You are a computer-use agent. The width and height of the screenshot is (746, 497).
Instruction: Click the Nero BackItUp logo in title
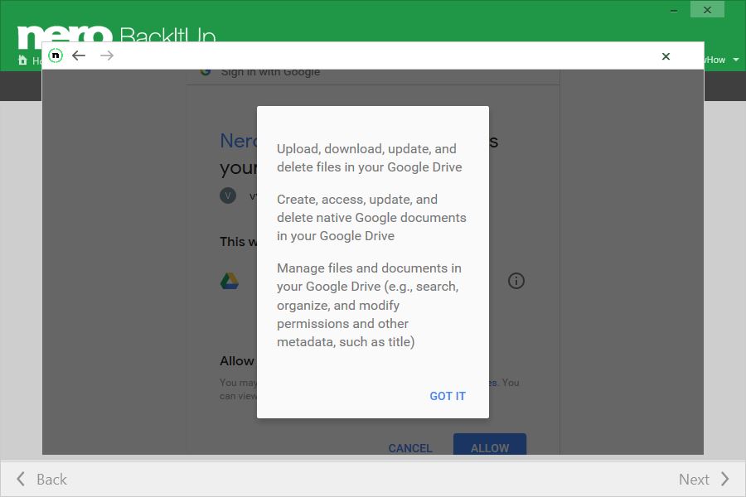tap(117, 36)
